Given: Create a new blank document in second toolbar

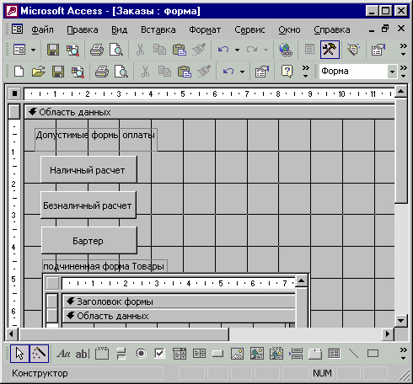Looking at the screenshot, I should coord(19,72).
